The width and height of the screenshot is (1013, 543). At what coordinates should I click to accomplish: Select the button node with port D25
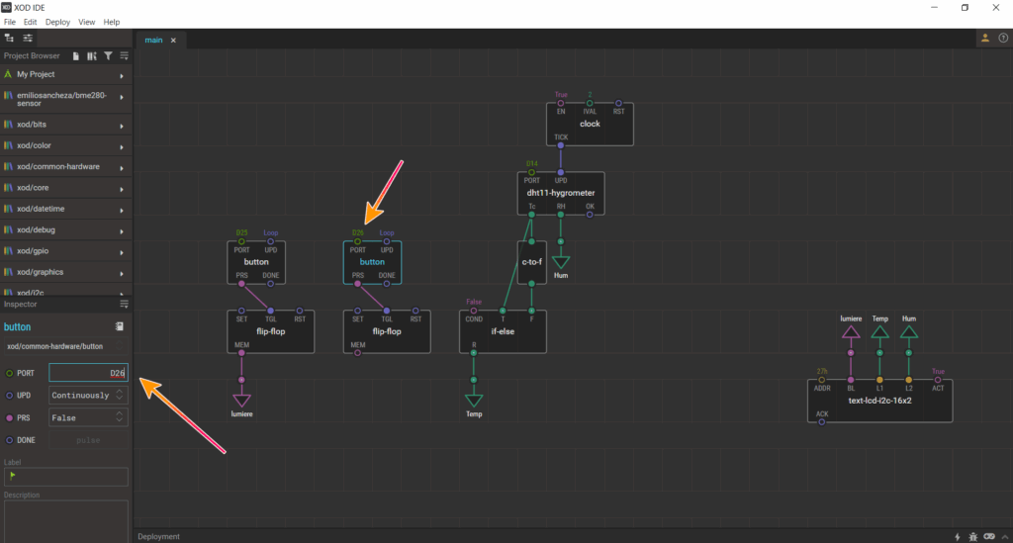[256, 262]
